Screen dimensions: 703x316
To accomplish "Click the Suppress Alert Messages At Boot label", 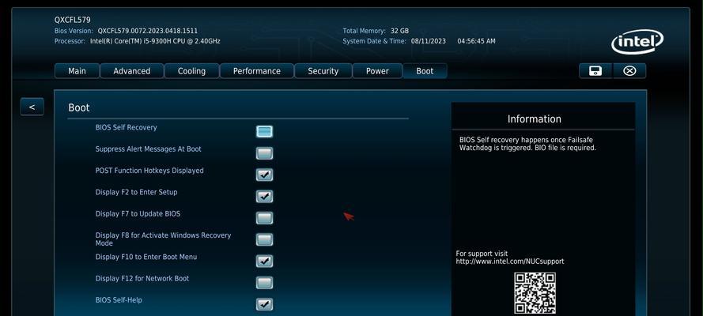I will coord(149,149).
